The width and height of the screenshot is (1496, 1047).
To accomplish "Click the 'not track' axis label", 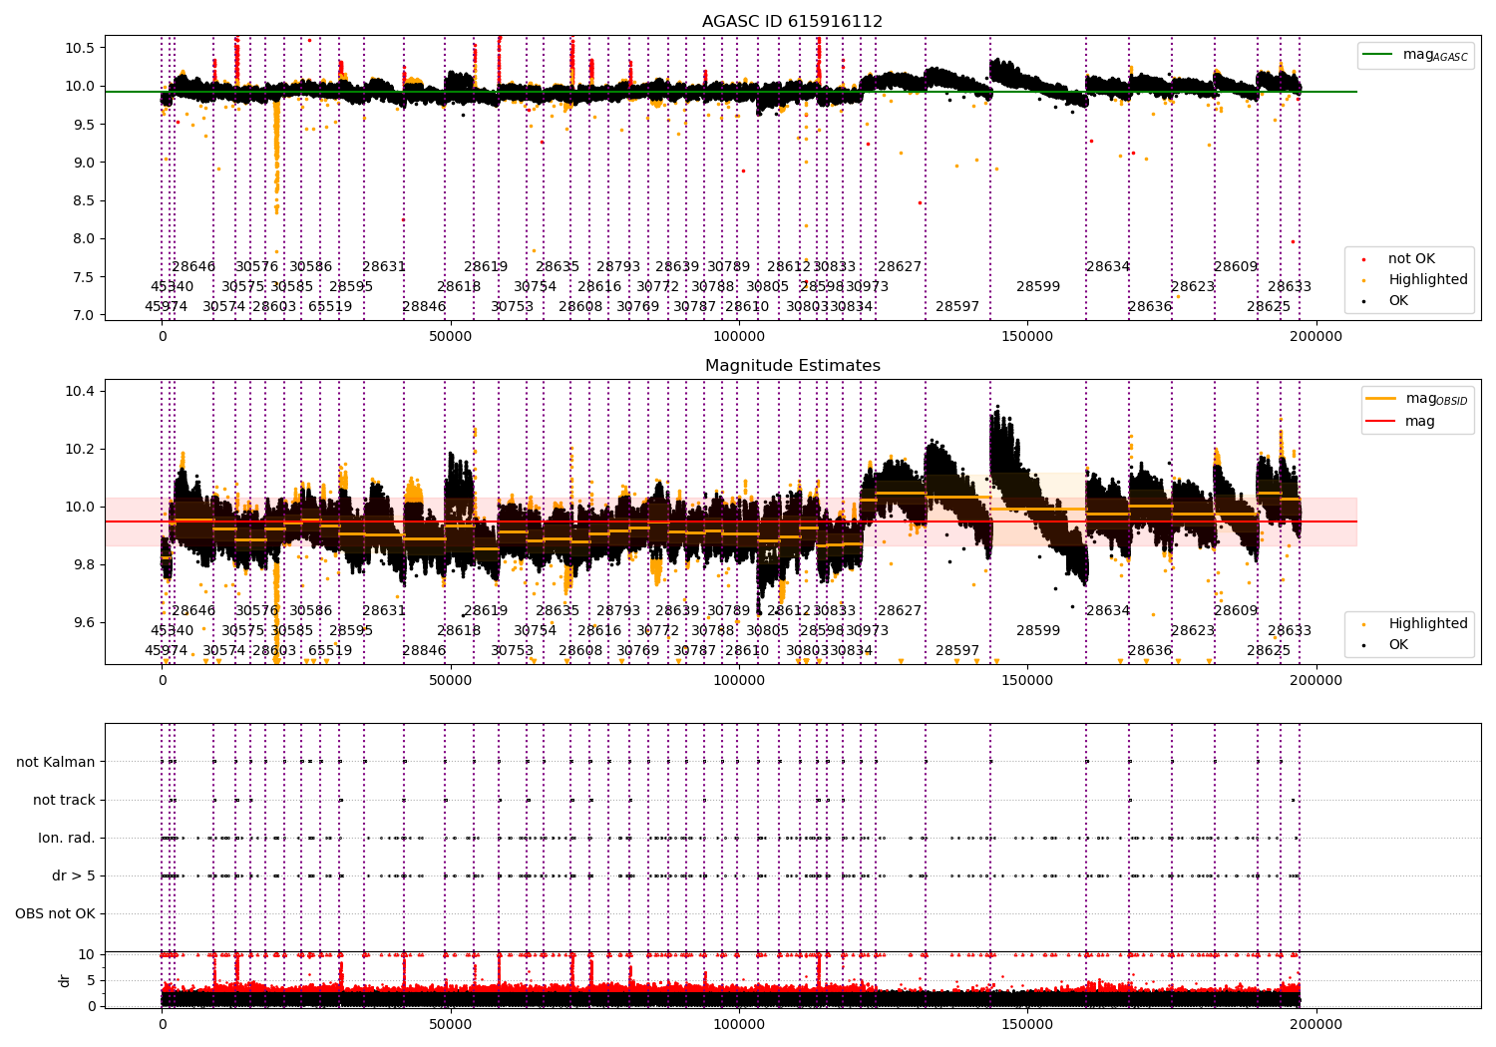I will pos(64,801).
